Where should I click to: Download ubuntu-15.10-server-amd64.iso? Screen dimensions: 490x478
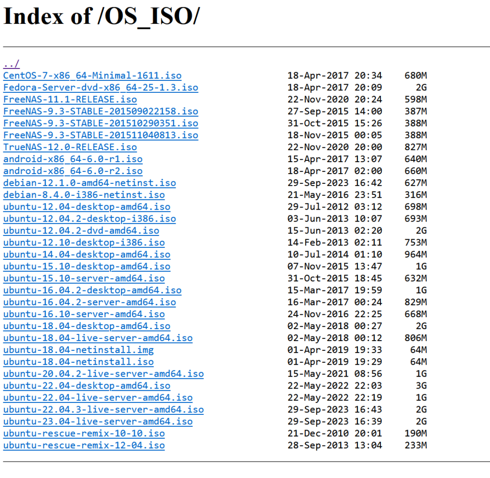[84, 278]
